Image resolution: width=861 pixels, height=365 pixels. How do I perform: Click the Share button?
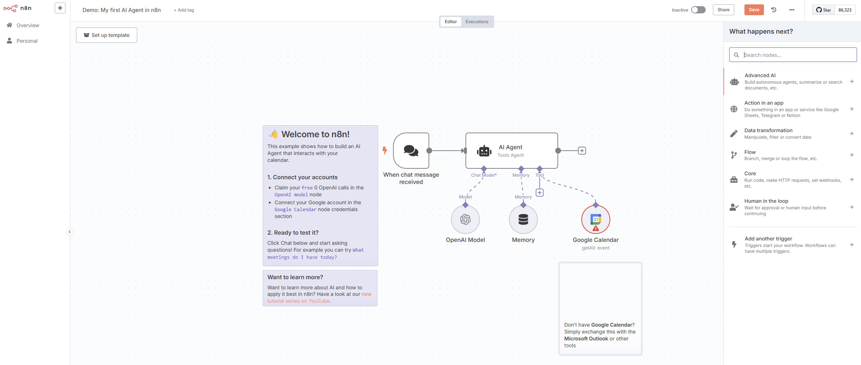coord(723,10)
